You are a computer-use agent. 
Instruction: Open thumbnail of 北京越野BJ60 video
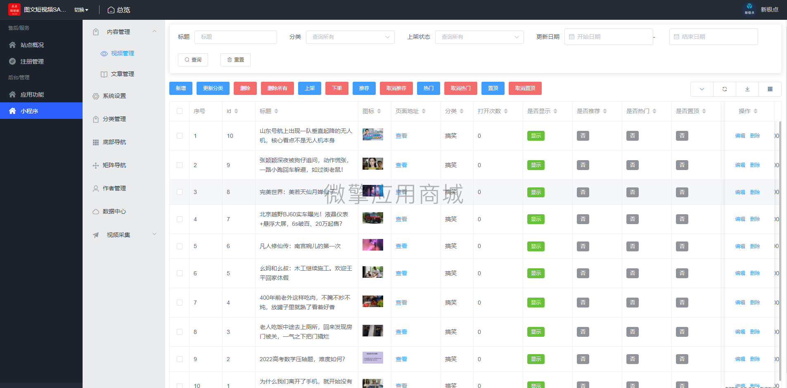[x=373, y=218]
